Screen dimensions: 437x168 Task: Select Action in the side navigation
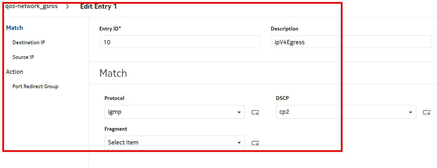[x=15, y=72]
